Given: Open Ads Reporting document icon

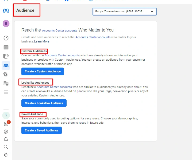Looking at the screenshot, I should (x=6, y=56).
